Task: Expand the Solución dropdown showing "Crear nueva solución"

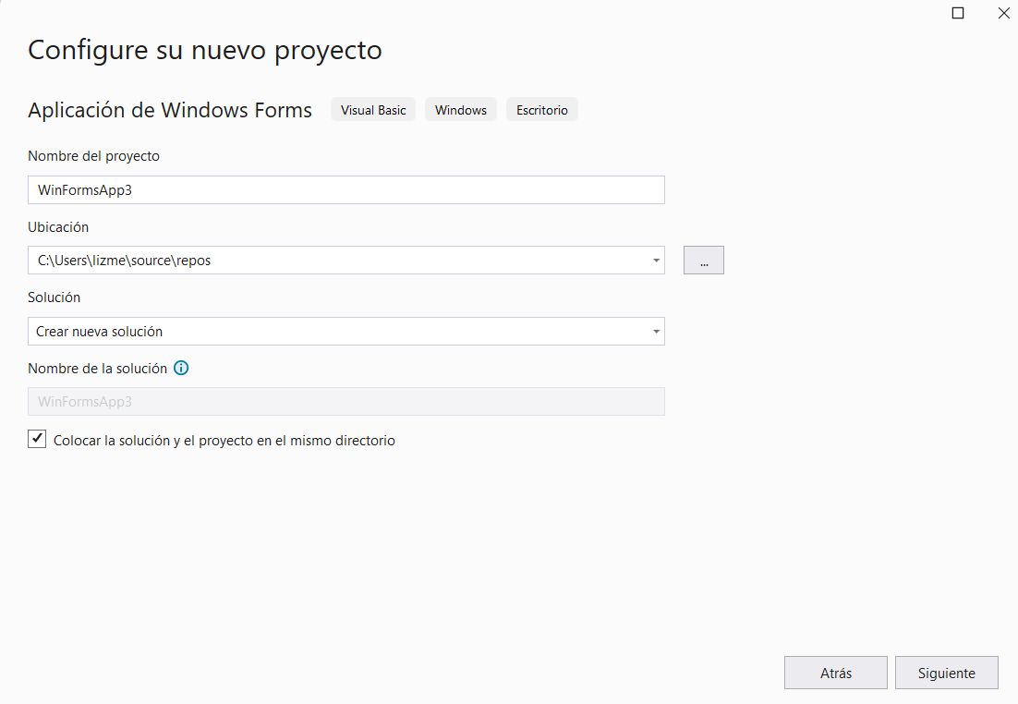Action: 655,331
